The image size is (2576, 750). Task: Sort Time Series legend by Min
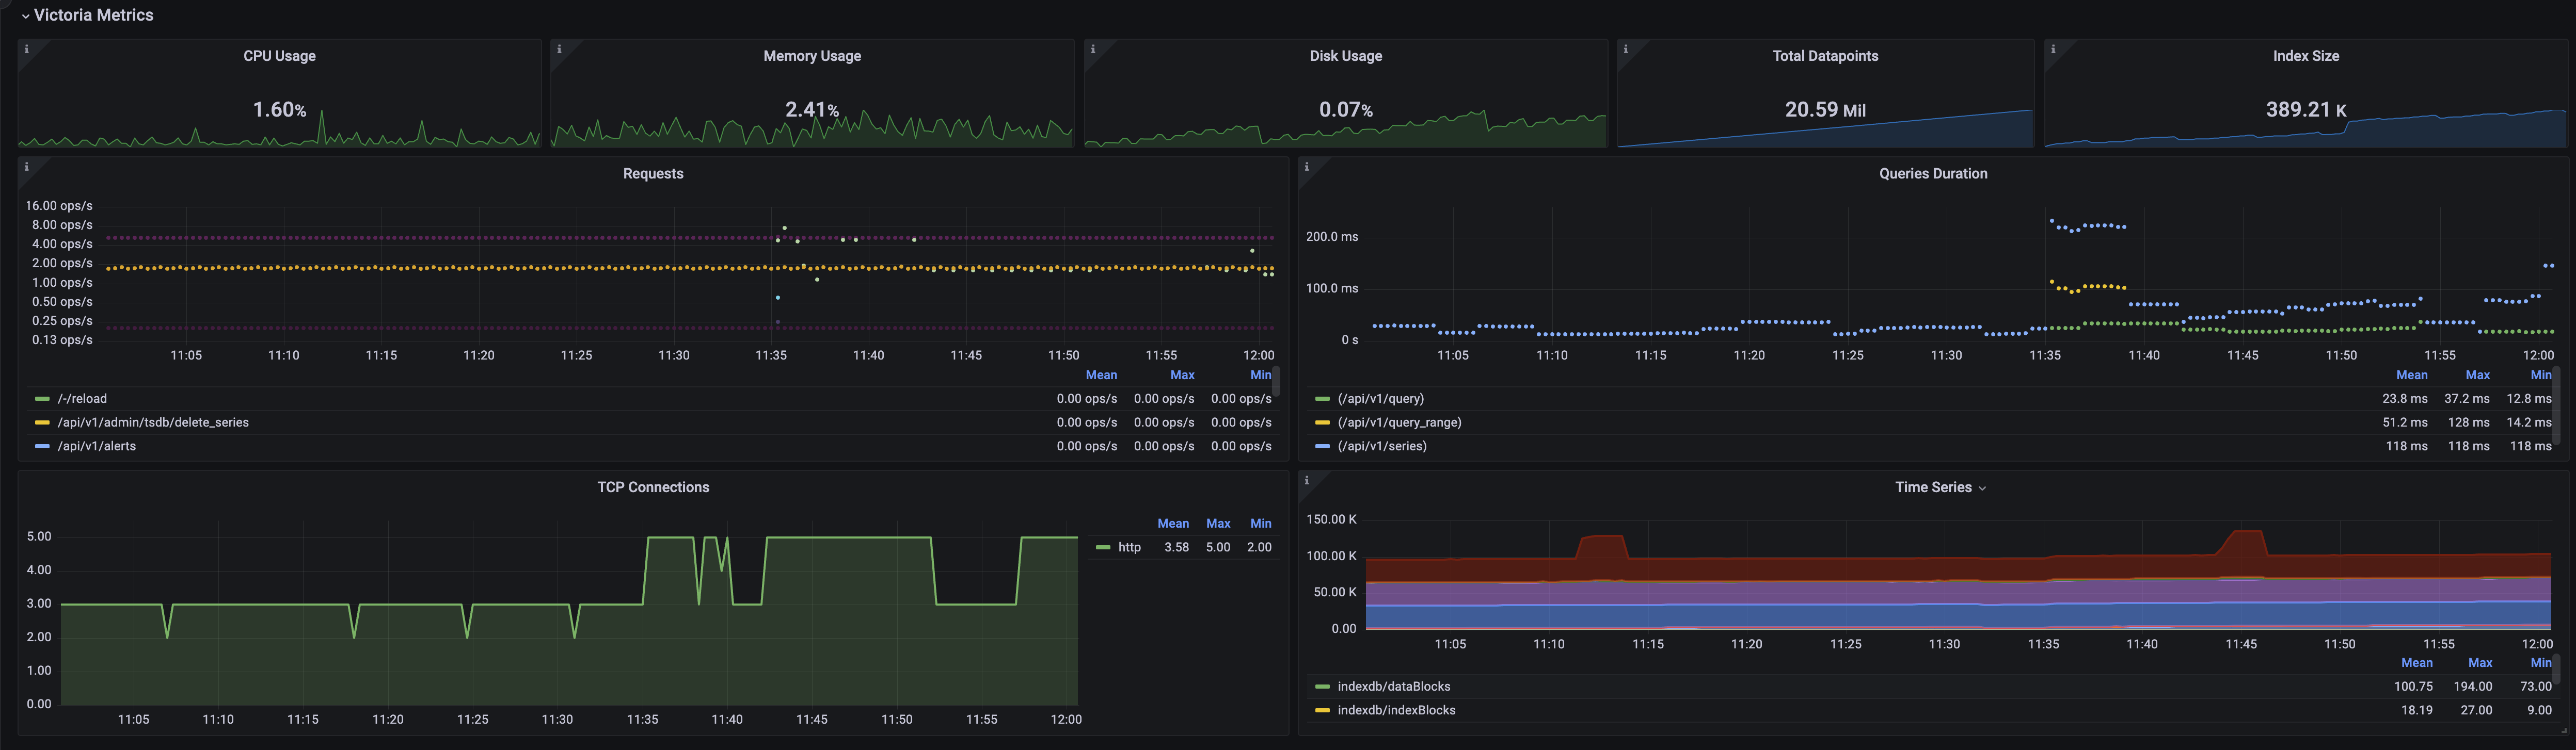2540,663
